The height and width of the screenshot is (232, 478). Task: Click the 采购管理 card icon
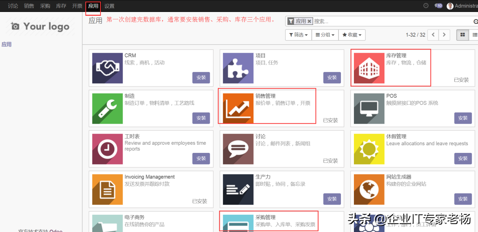[x=238, y=223]
